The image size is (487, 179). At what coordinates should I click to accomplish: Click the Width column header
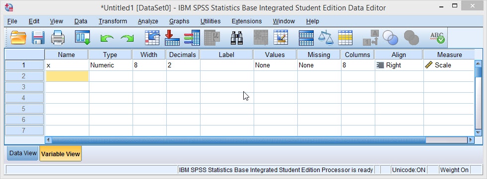point(149,55)
